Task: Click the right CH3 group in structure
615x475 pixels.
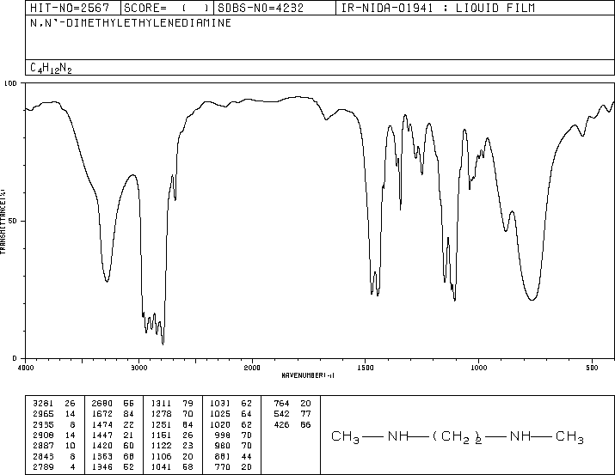Action: point(569,436)
